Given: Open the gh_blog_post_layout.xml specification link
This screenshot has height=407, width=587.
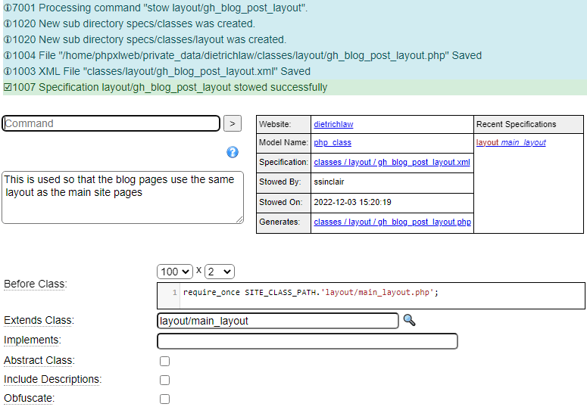Looking at the screenshot, I should click(x=392, y=162).
